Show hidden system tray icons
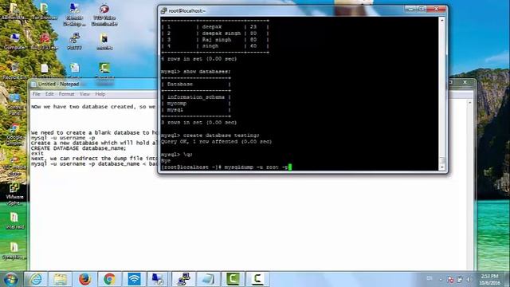Viewport: 510px width, 287px height. [x=441, y=280]
